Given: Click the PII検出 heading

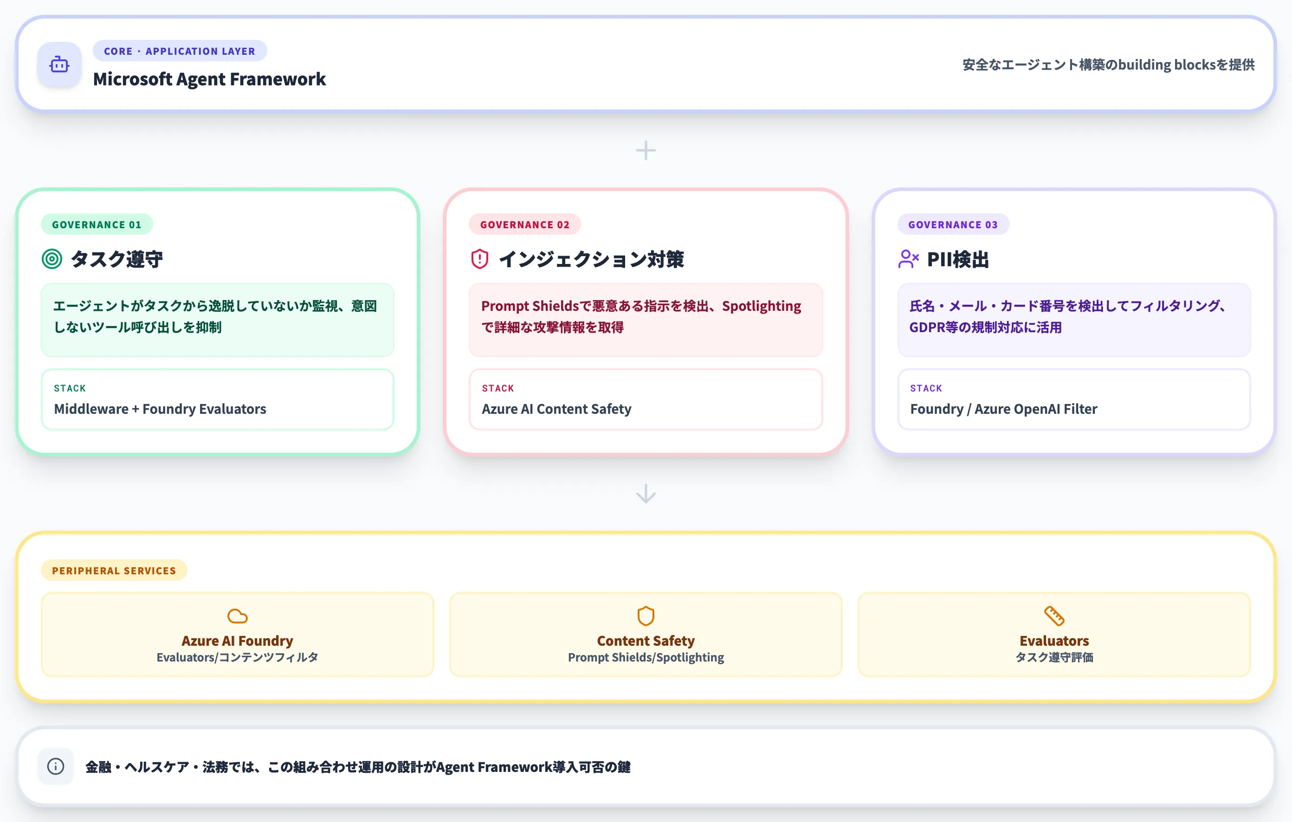Looking at the screenshot, I should pyautogui.click(x=958, y=259).
